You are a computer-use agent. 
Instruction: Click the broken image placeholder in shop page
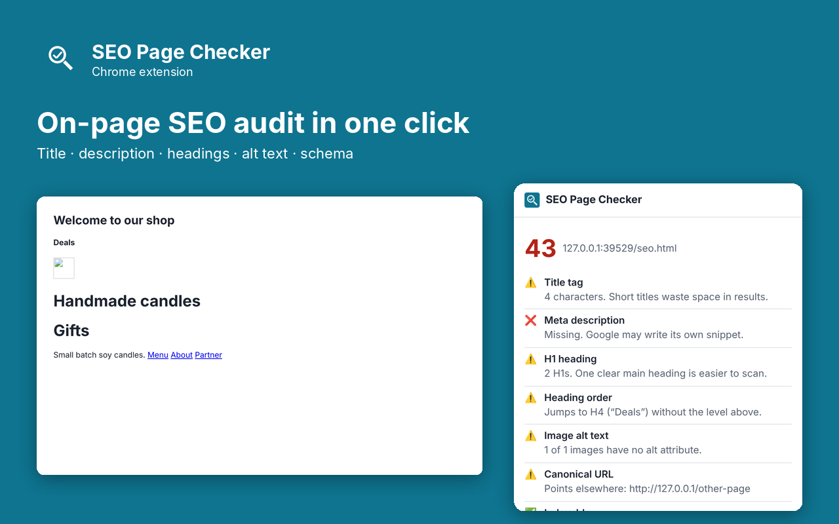tap(64, 268)
